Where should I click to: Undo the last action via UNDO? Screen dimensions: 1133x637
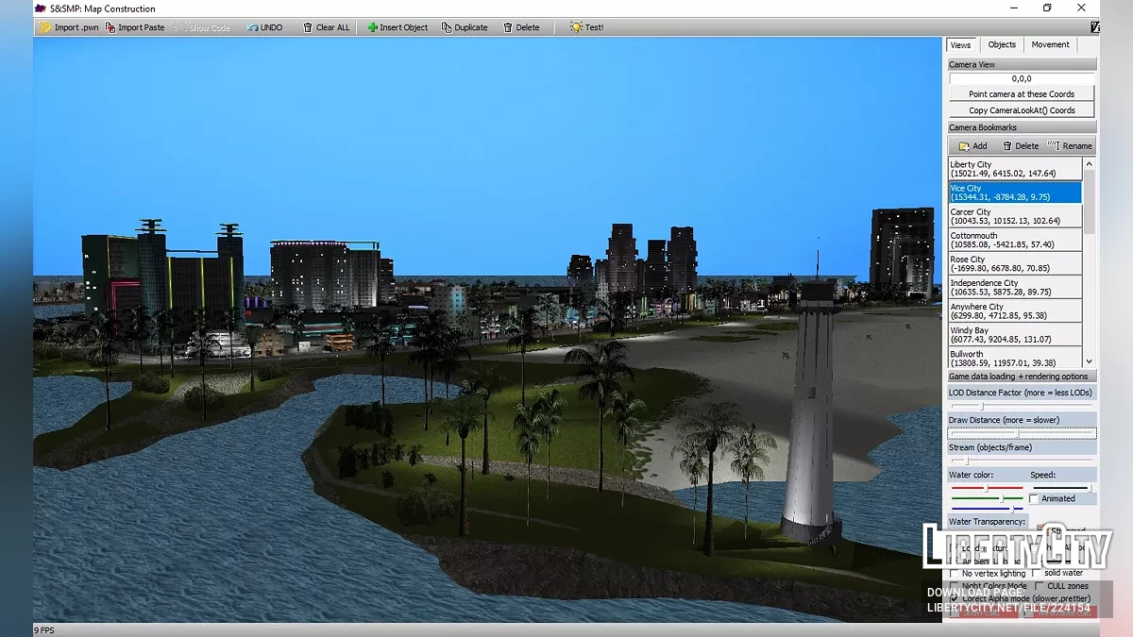click(x=253, y=27)
